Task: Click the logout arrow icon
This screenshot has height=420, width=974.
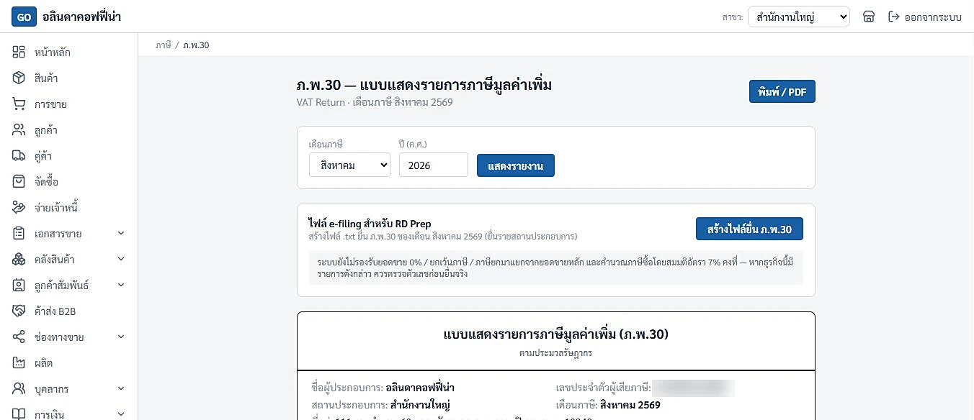Action: 894,17
